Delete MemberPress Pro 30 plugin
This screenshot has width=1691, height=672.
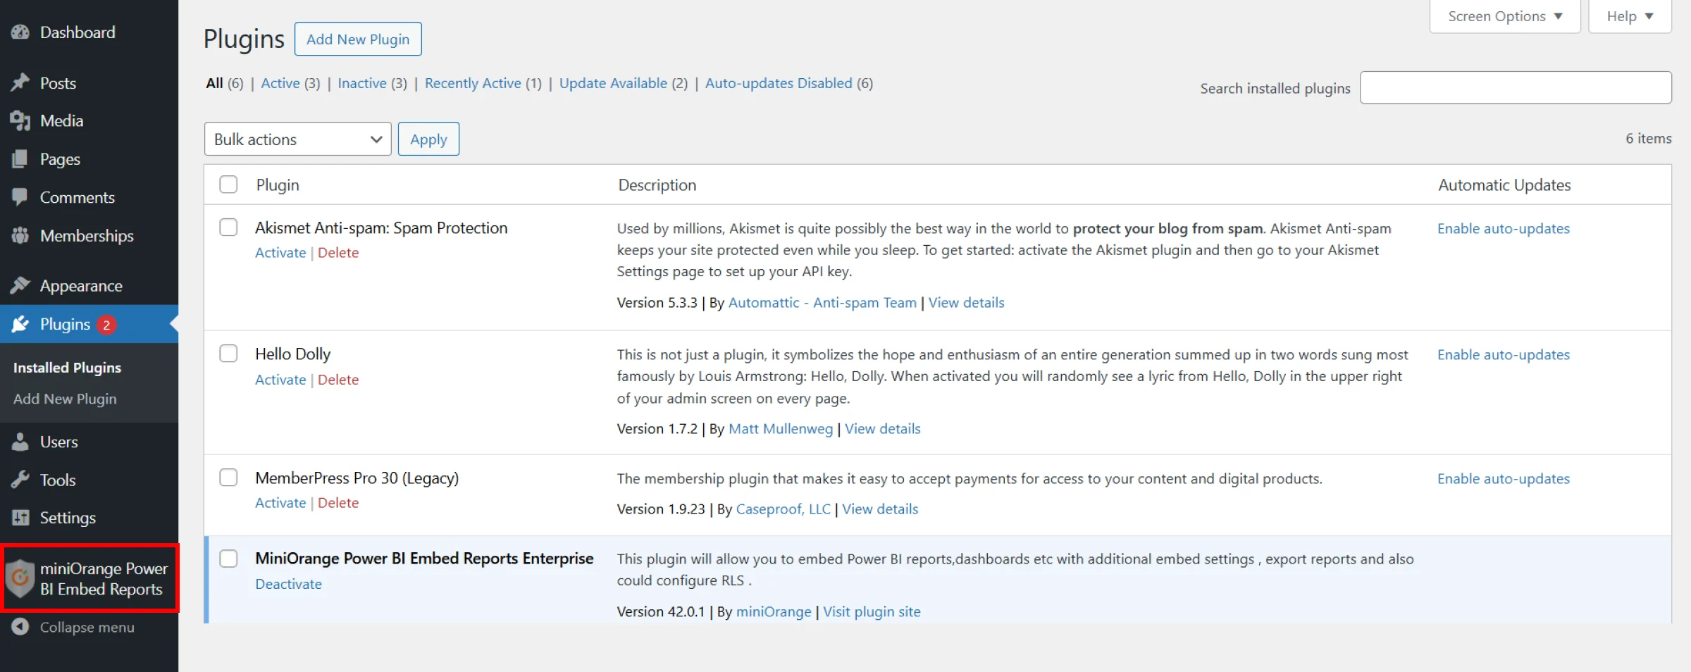tap(338, 503)
